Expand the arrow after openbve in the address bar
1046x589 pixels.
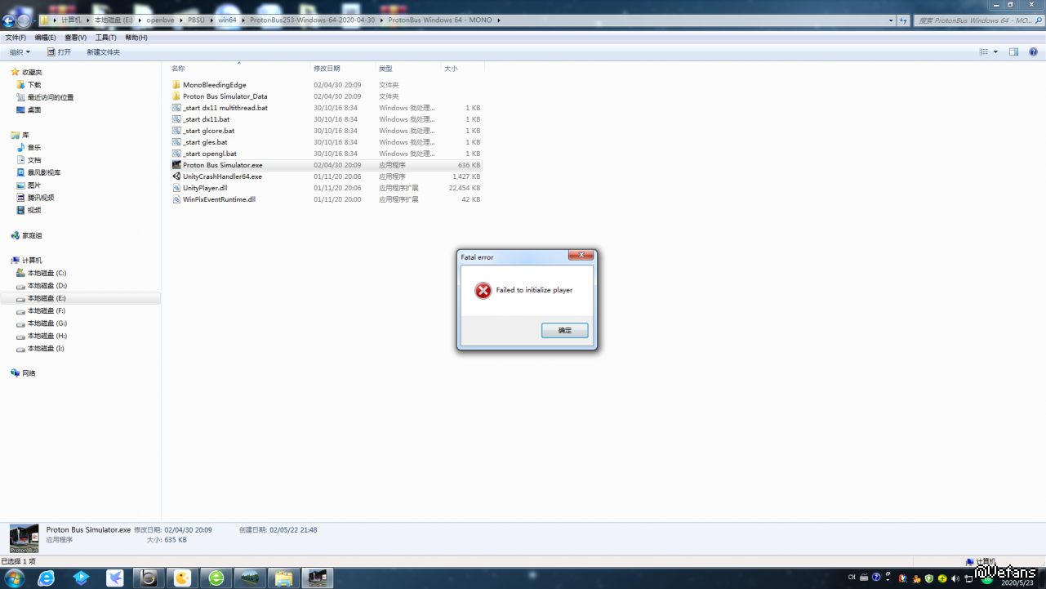click(181, 20)
